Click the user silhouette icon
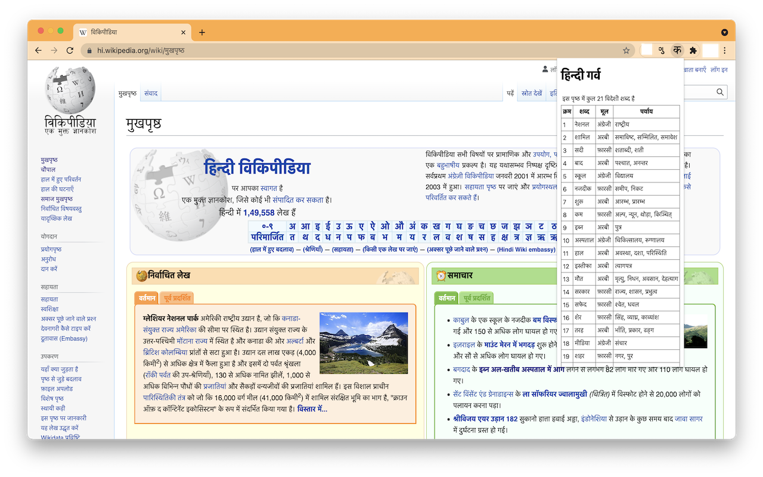 pyautogui.click(x=545, y=70)
